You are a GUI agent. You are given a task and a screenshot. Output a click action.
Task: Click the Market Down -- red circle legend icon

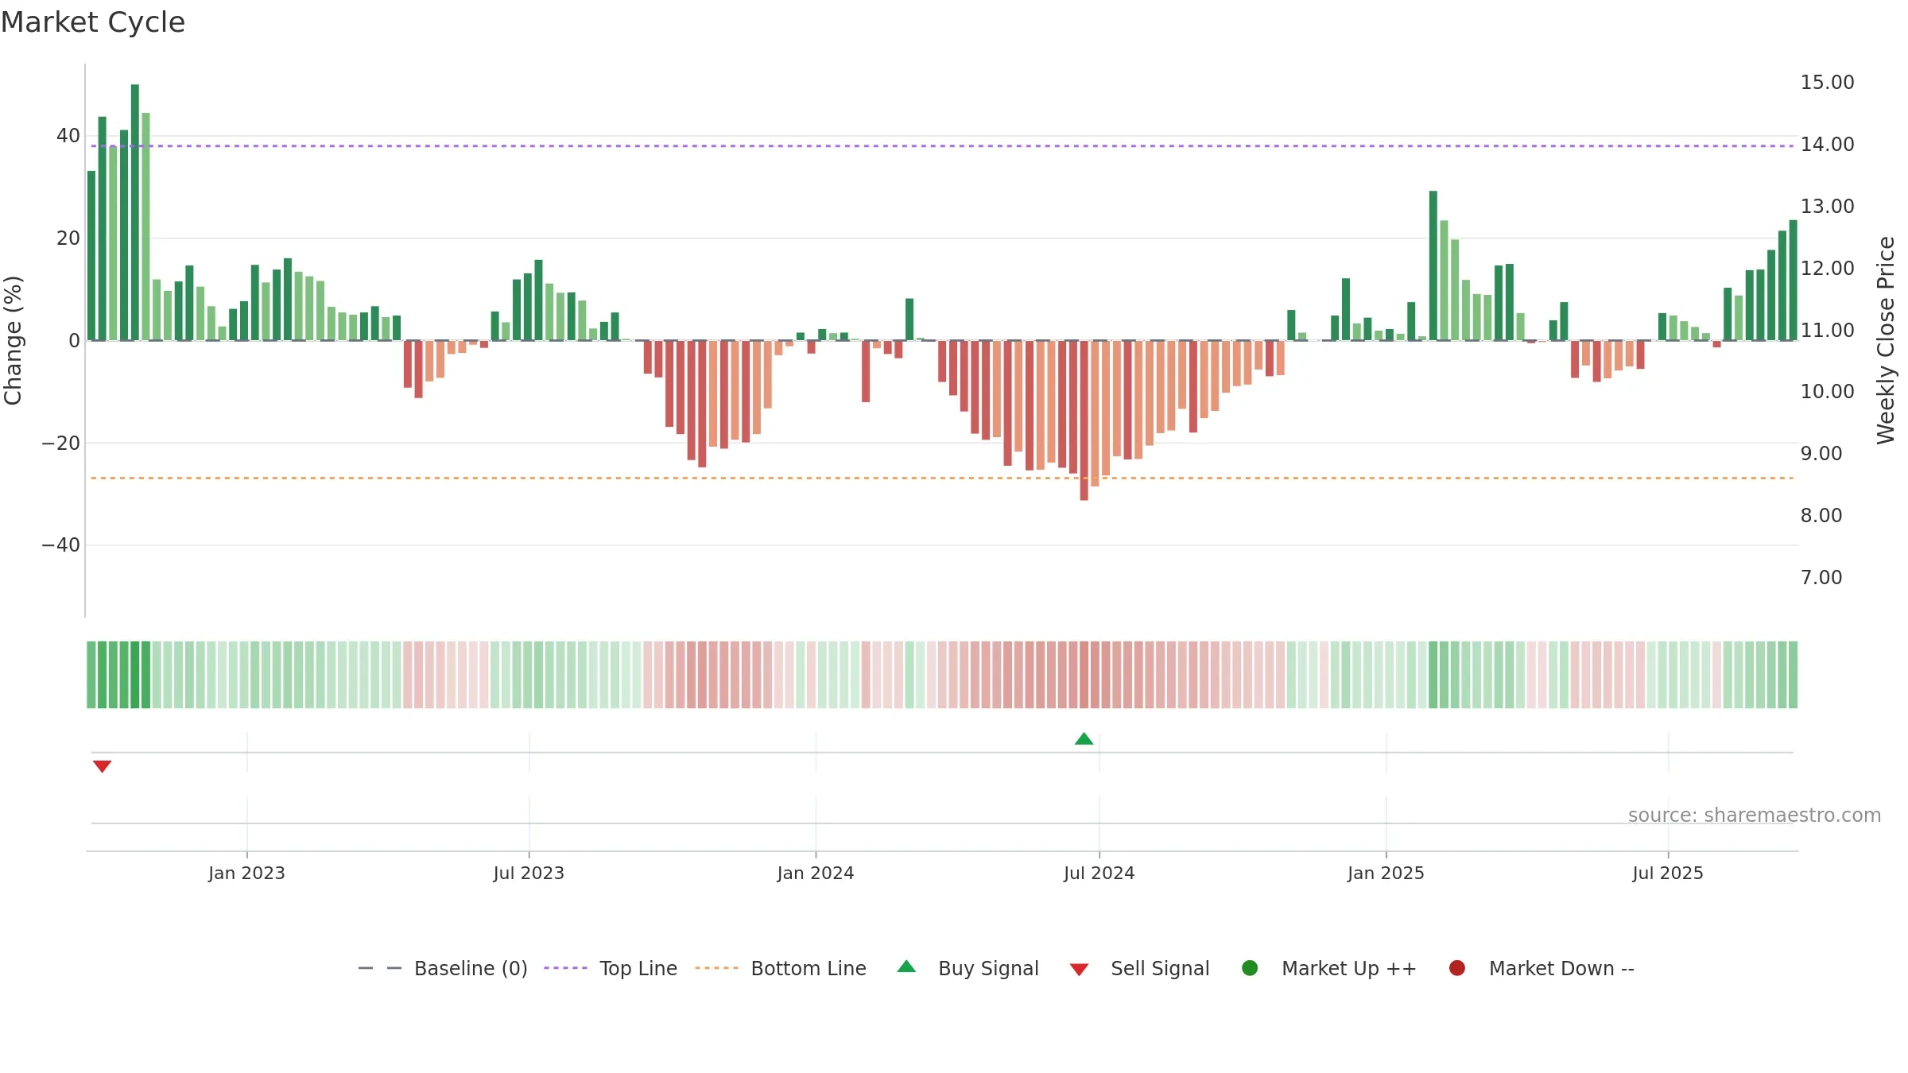[x=1457, y=968]
